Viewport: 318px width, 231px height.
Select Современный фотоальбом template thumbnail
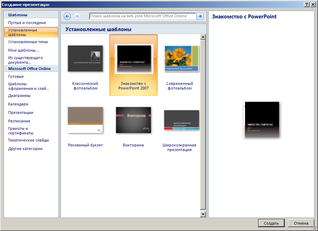pyautogui.click(x=182, y=59)
